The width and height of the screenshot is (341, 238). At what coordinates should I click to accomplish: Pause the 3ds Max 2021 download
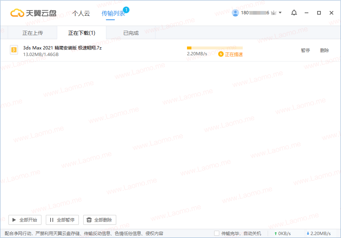(305, 51)
